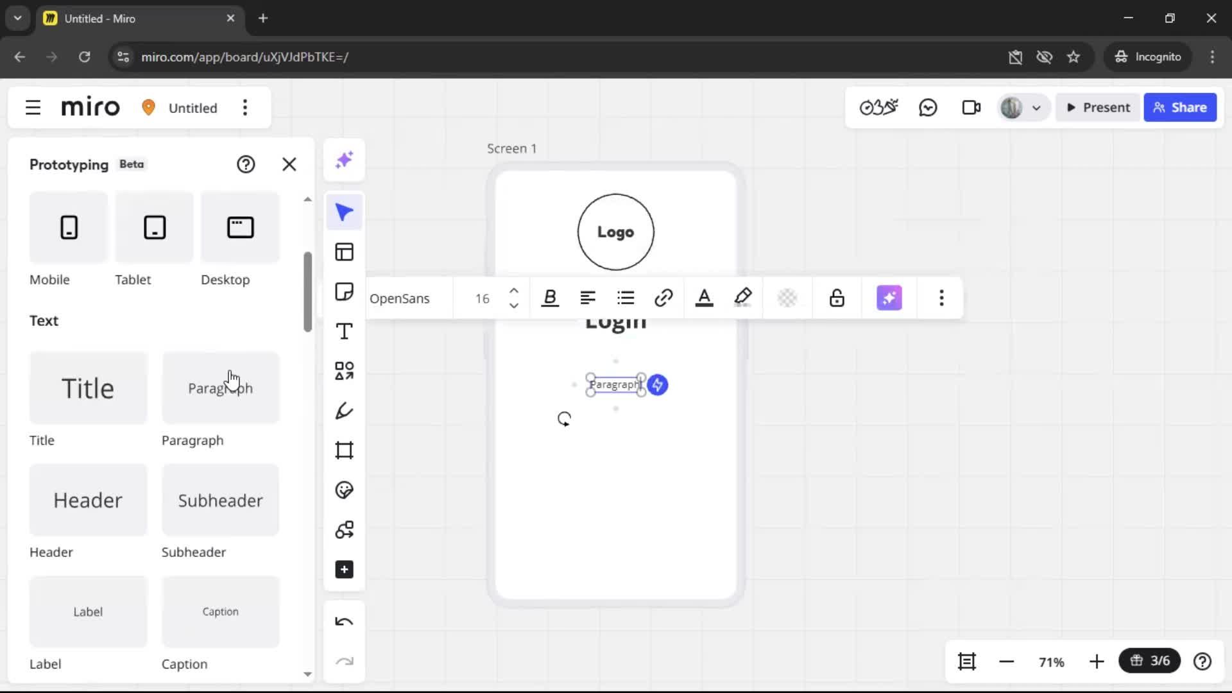
Task: Insert a Header text element
Action: click(89, 500)
